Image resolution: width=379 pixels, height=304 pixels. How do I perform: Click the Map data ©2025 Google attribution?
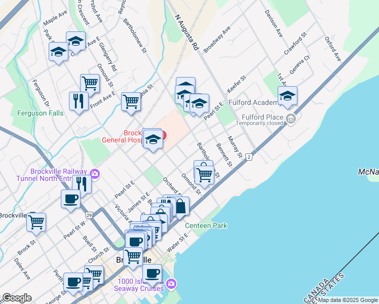point(348,300)
